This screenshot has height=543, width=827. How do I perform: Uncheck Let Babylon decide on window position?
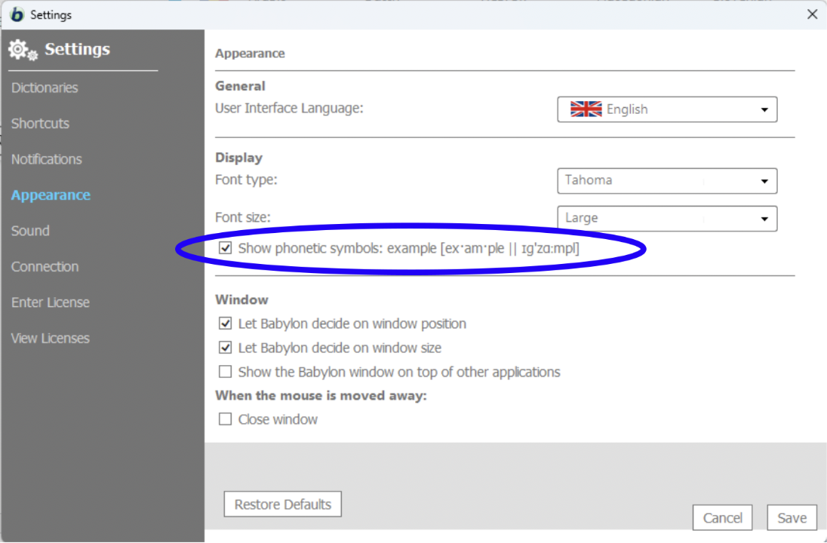(225, 324)
